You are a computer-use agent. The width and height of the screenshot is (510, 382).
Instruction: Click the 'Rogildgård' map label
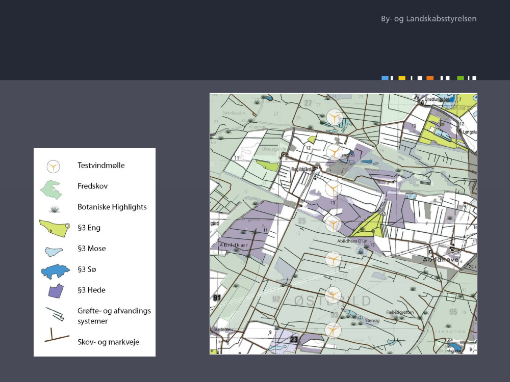(301, 169)
